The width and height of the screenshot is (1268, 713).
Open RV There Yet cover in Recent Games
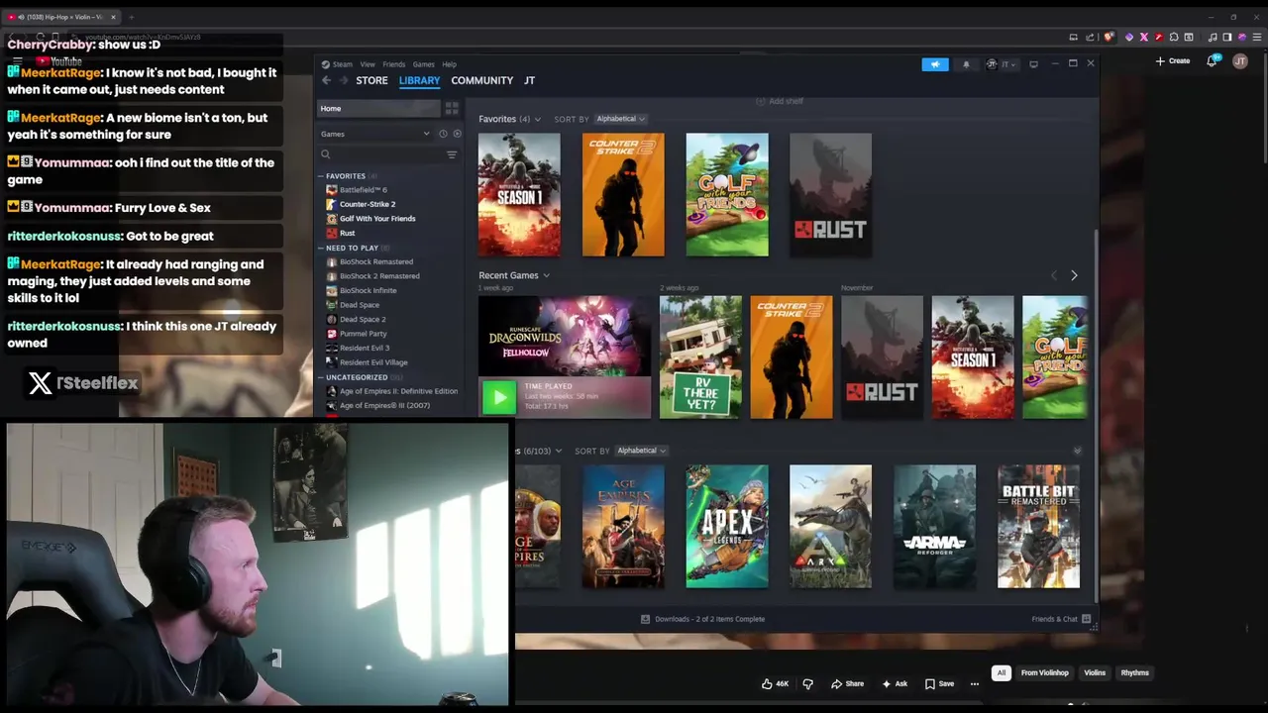coord(700,357)
